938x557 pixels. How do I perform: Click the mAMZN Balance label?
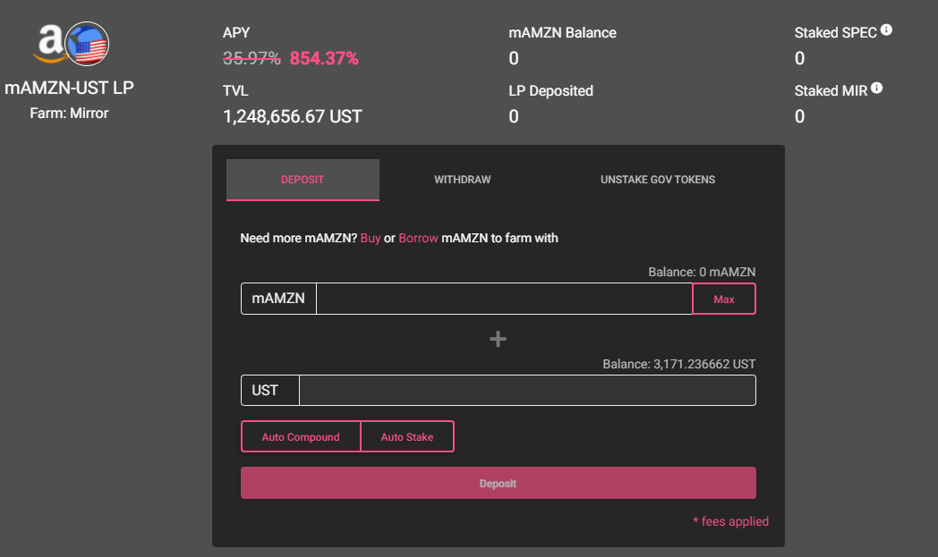[562, 33]
